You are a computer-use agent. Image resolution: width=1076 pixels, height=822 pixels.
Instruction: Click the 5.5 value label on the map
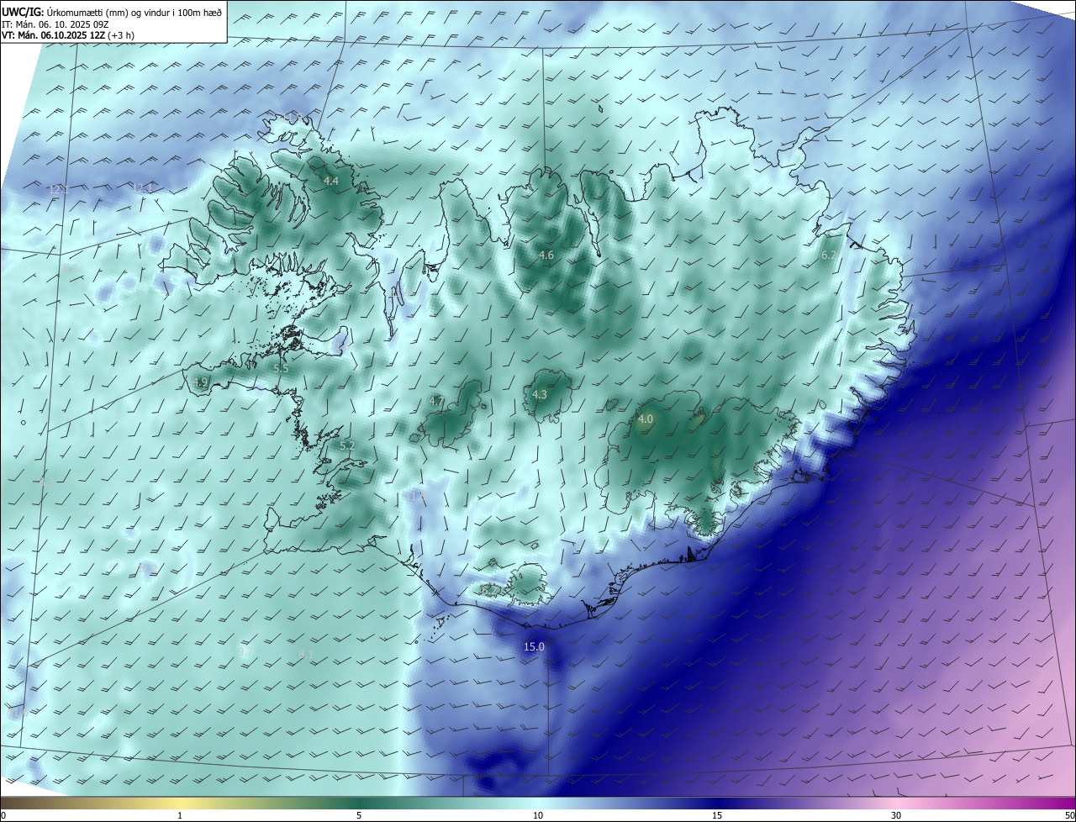point(281,368)
